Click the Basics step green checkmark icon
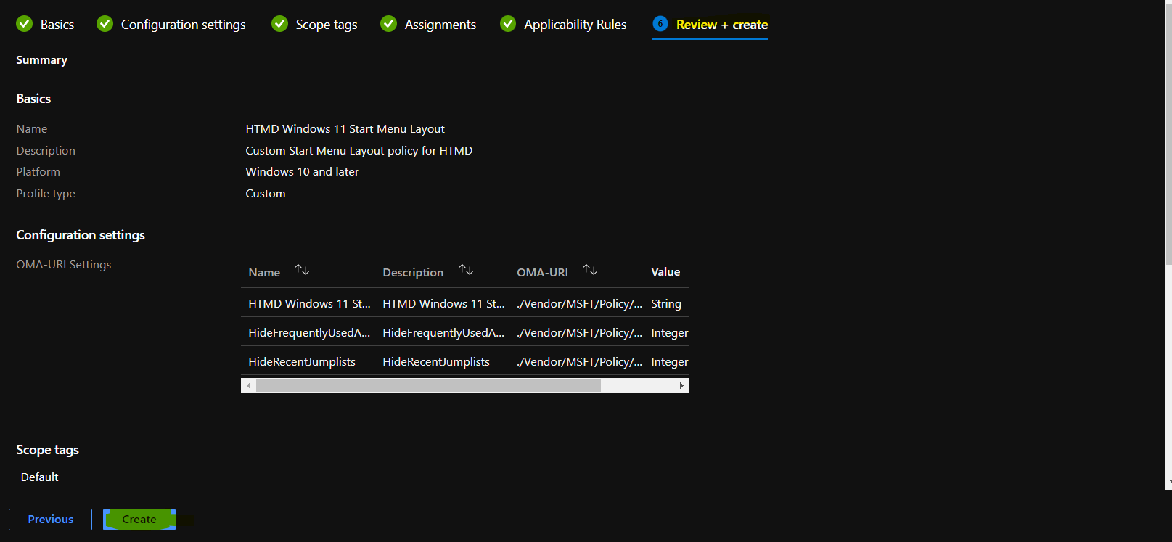The image size is (1172, 542). pyautogui.click(x=25, y=24)
